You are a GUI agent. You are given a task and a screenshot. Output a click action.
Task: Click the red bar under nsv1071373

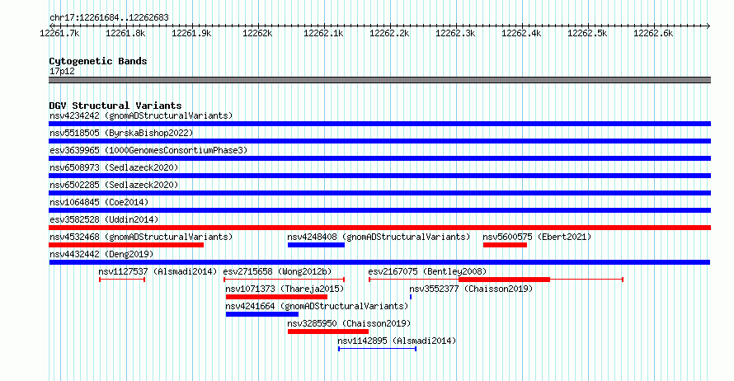(x=276, y=297)
